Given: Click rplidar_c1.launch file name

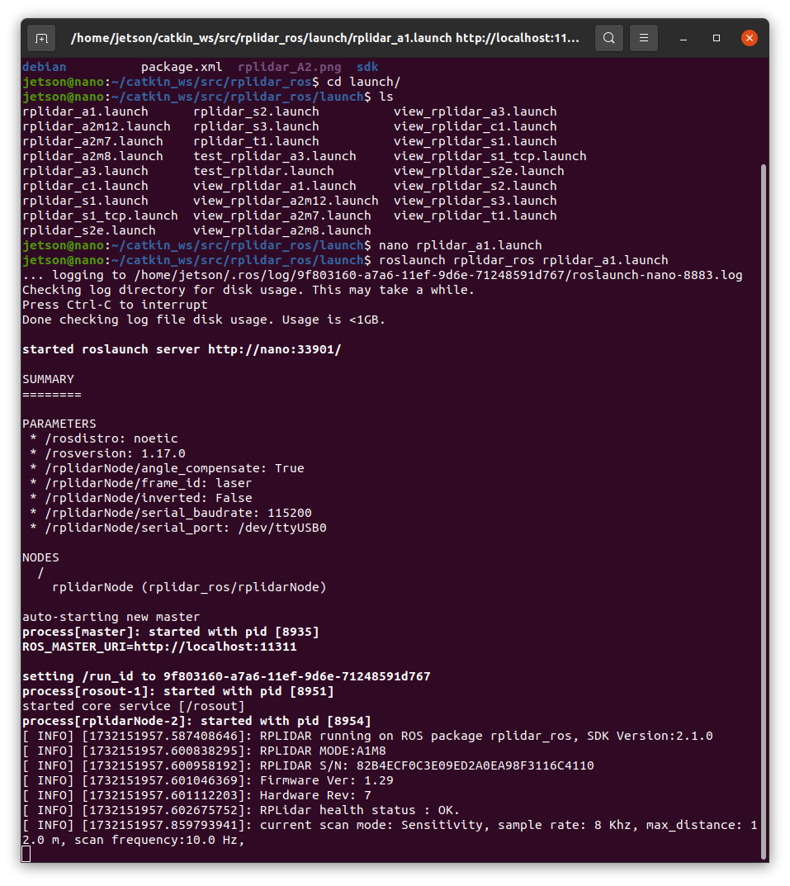Looking at the screenshot, I should pyautogui.click(x=85, y=186).
